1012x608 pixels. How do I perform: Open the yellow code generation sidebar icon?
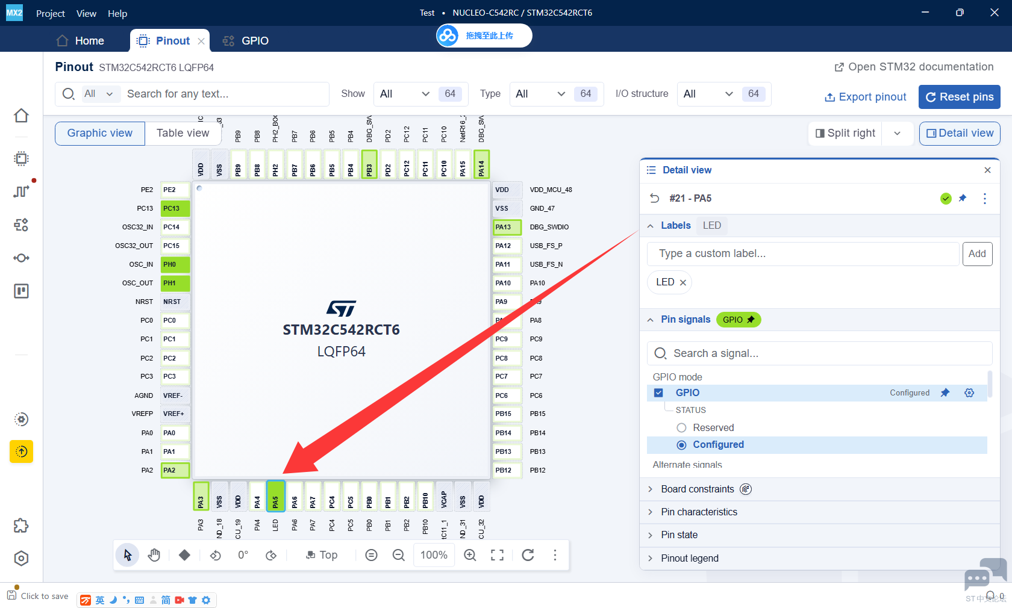[21, 451]
